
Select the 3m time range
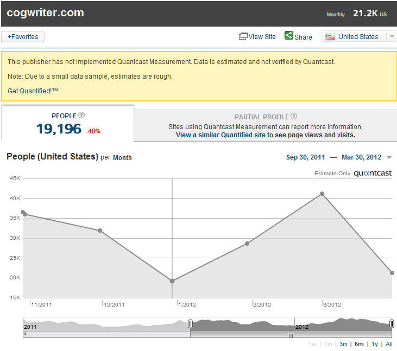tap(343, 344)
